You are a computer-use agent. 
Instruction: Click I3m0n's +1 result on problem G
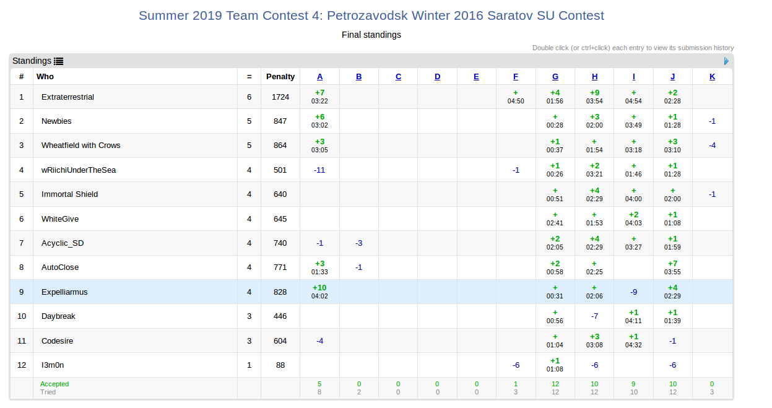coord(555,365)
